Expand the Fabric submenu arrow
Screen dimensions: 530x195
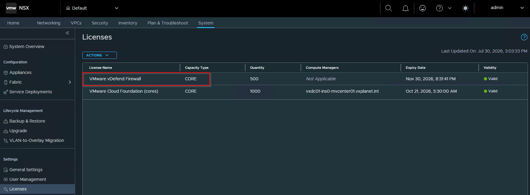(70, 82)
